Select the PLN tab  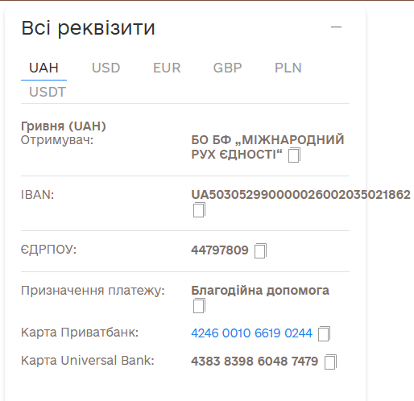[x=288, y=68]
